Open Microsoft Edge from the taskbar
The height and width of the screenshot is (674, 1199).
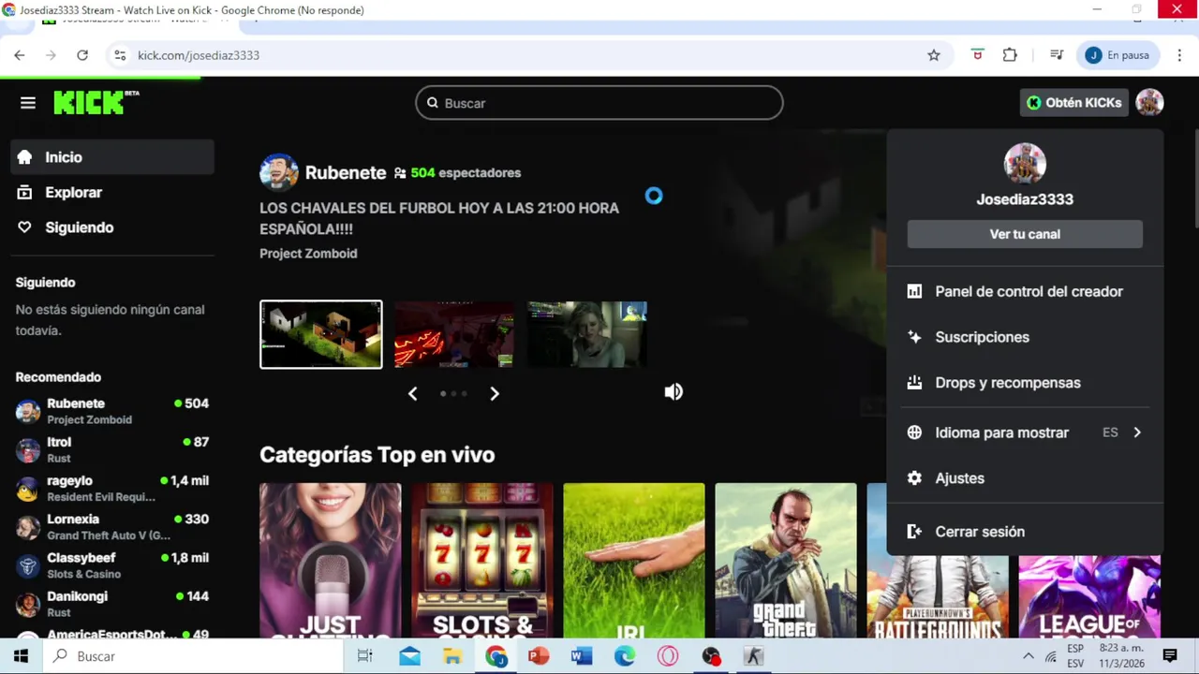coord(625,656)
